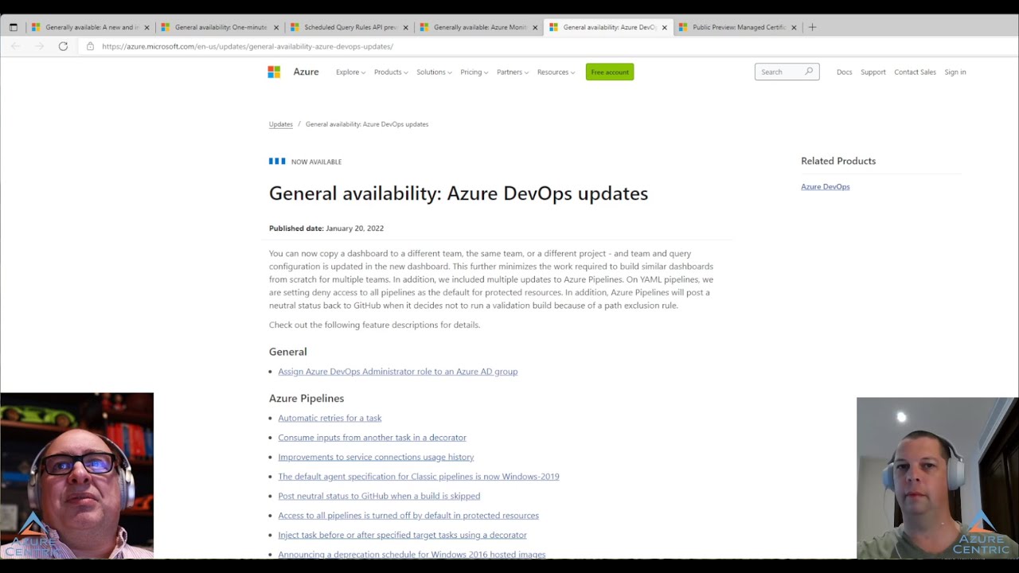
Task: Click the right webcam video thumbnail
Action: pos(937,477)
